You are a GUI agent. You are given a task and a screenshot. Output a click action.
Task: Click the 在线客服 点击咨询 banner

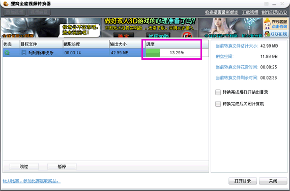click(x=276, y=24)
